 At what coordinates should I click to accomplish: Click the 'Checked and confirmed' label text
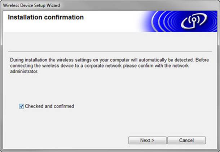pyautogui.click(x=49, y=106)
